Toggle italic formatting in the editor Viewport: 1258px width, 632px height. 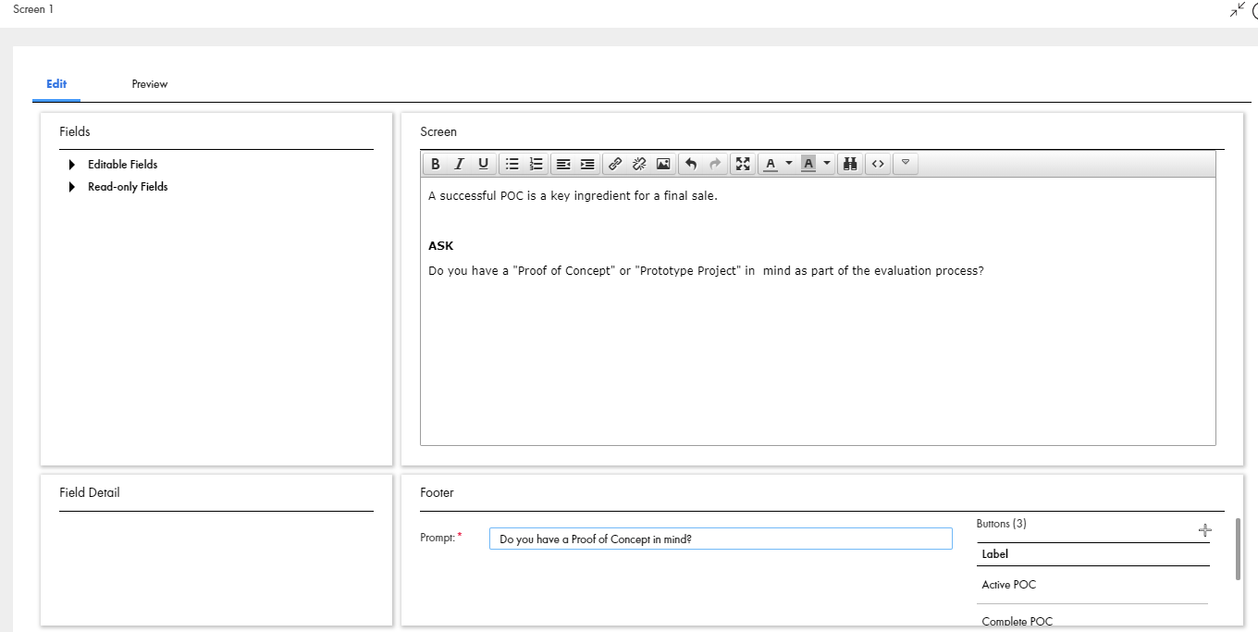459,164
